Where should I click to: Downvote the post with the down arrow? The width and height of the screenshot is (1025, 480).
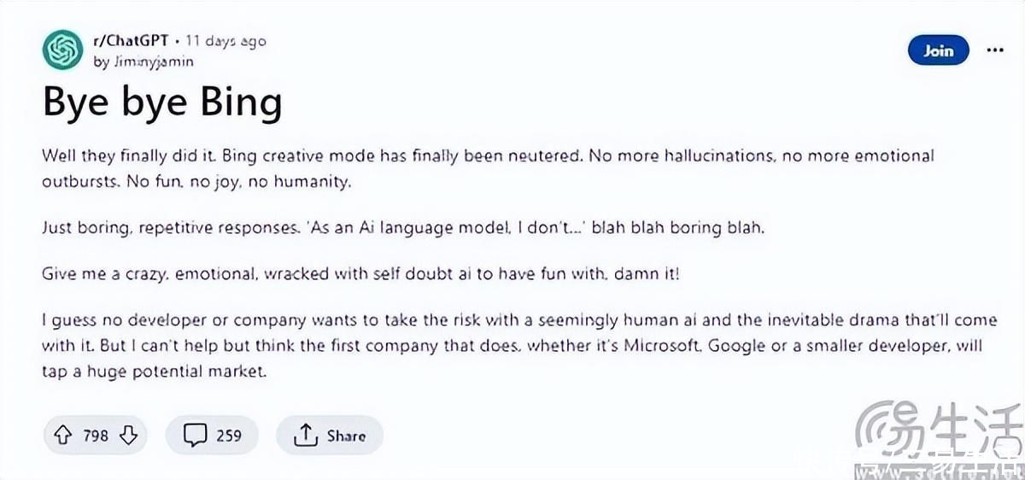click(x=128, y=436)
